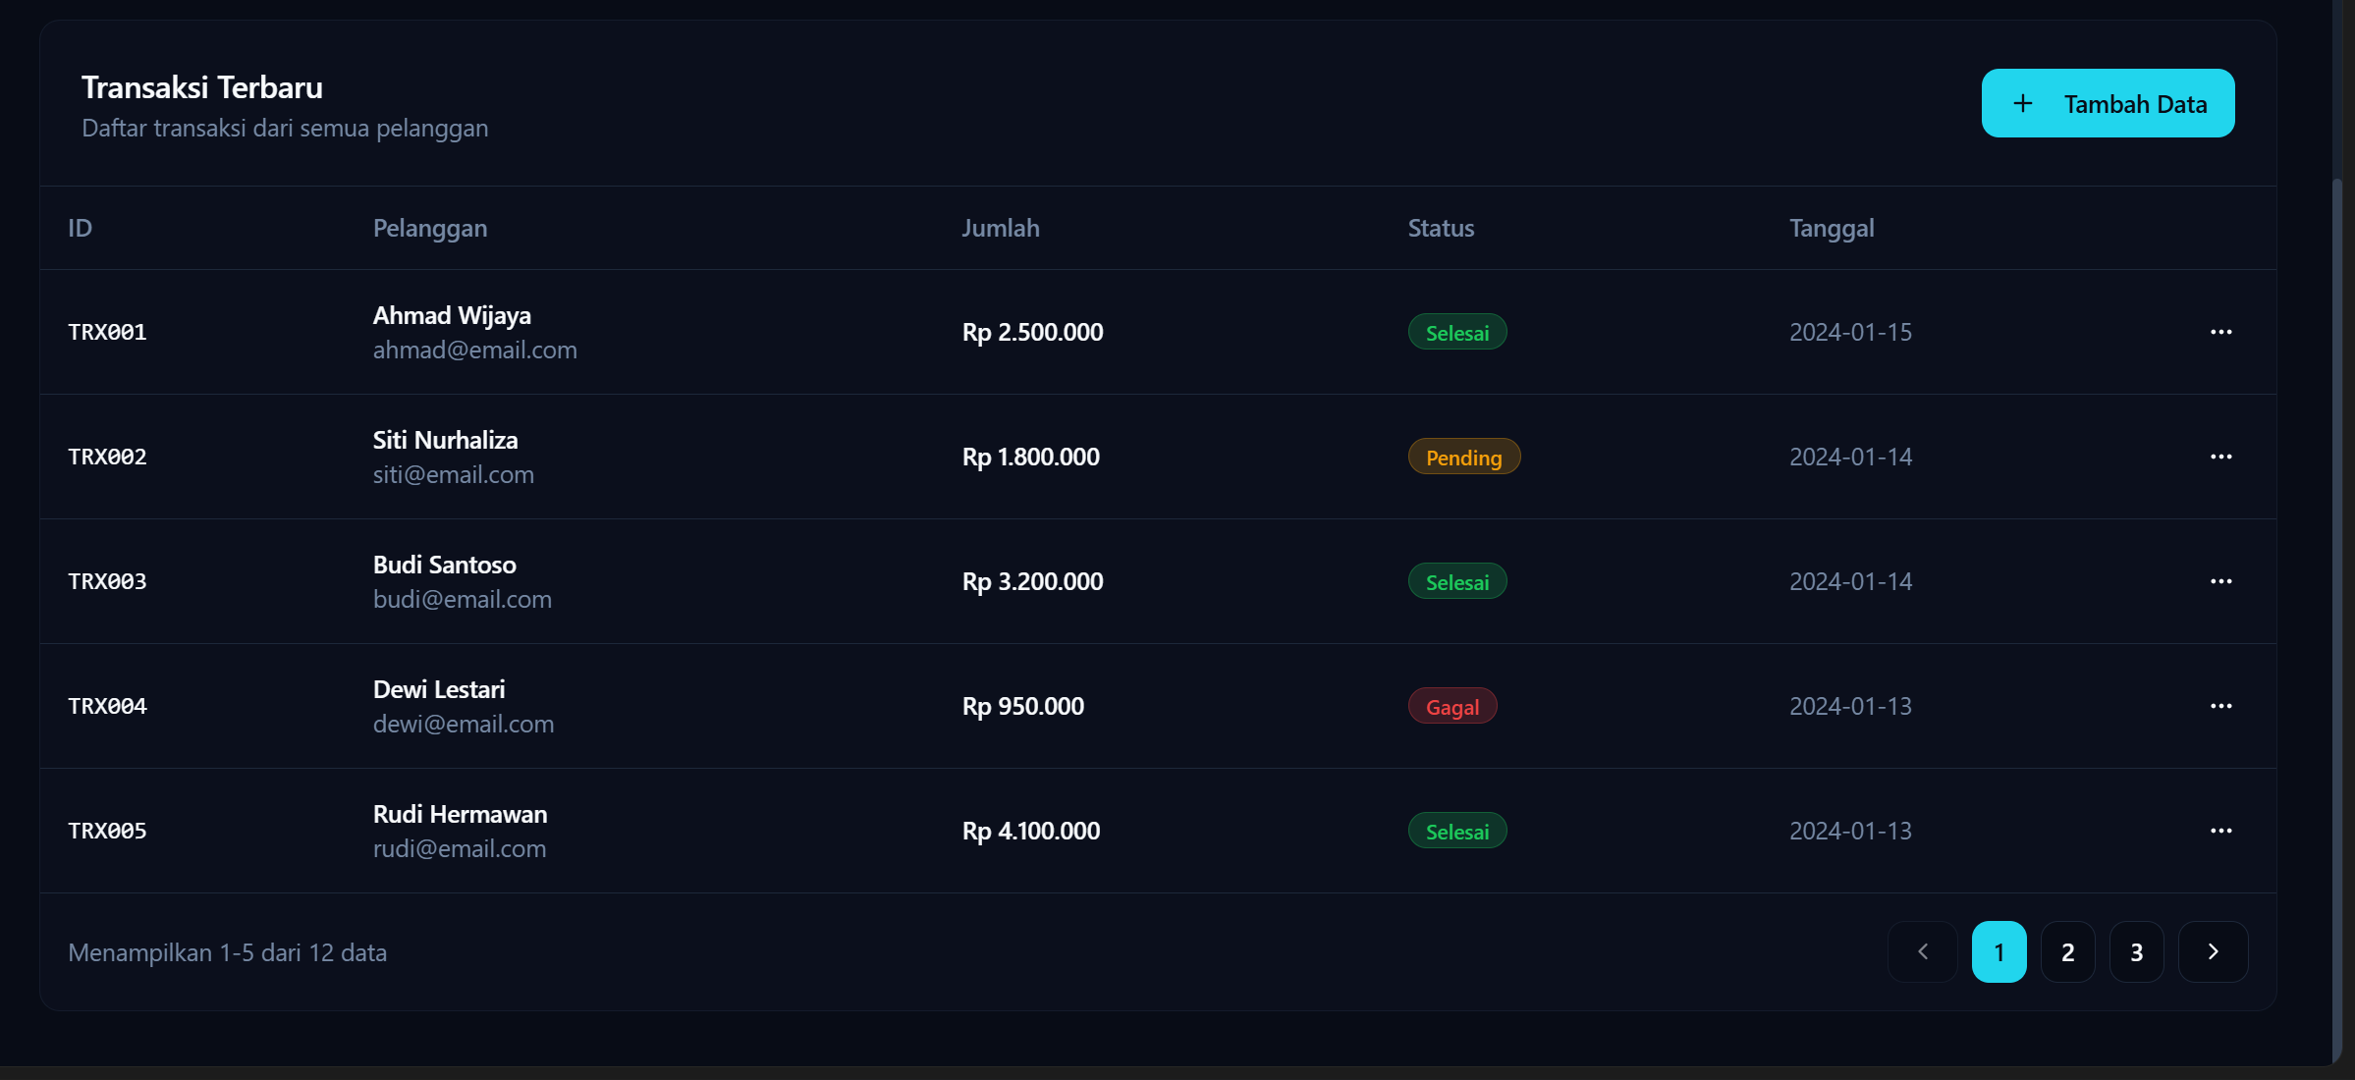Click the Tanggal column header
The width and height of the screenshot is (2355, 1080).
click(1831, 228)
